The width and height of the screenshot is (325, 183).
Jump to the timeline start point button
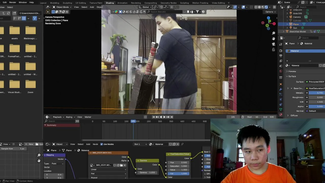click(153, 117)
